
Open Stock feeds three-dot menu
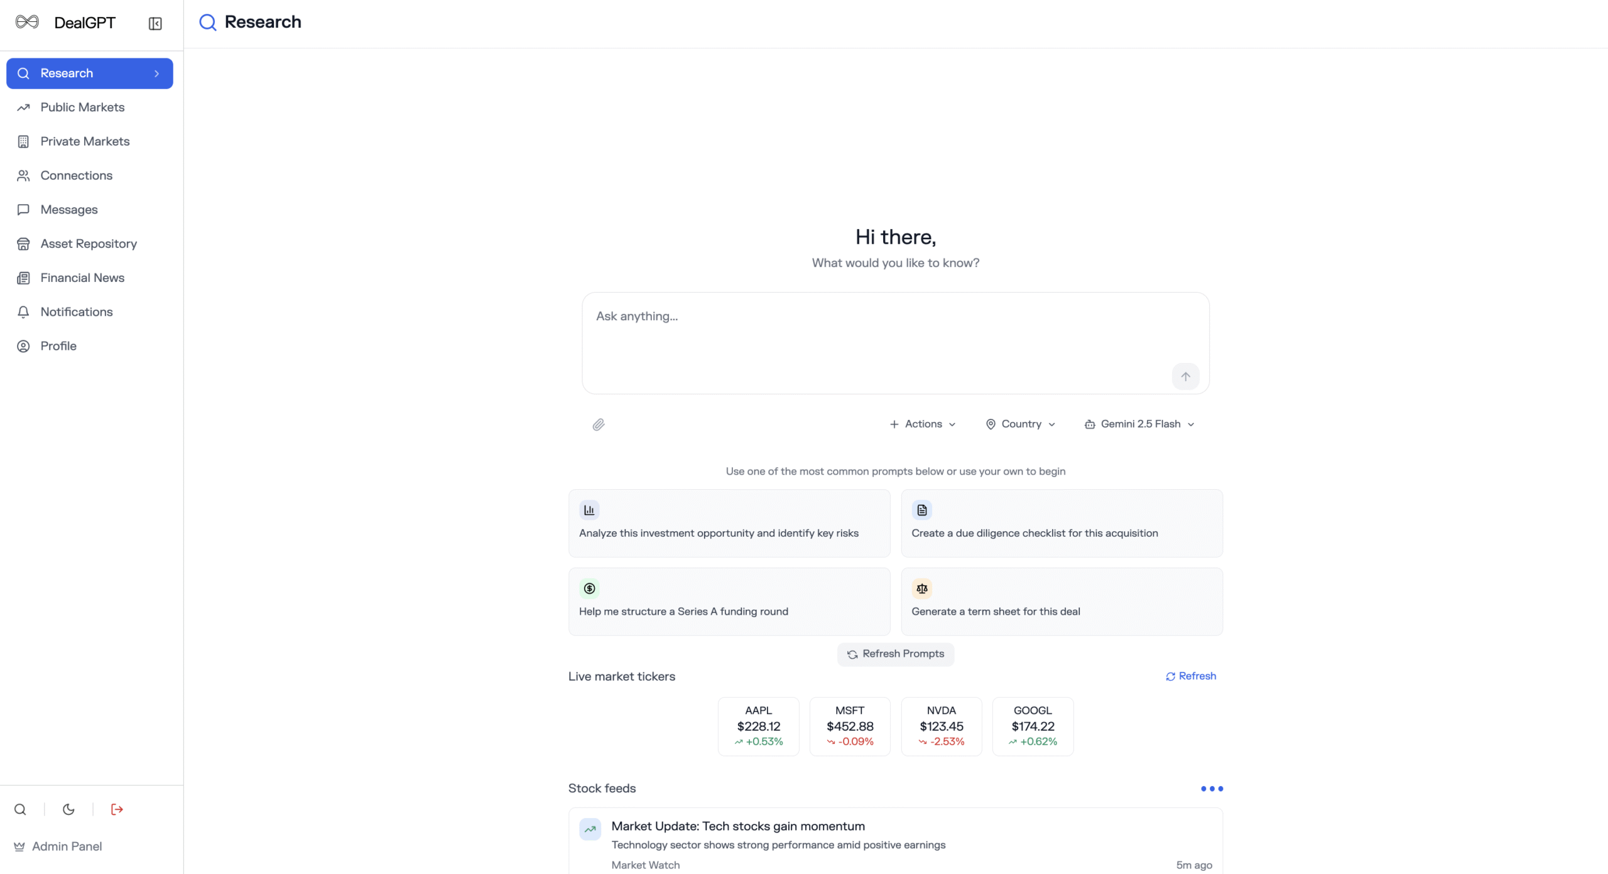tap(1211, 789)
